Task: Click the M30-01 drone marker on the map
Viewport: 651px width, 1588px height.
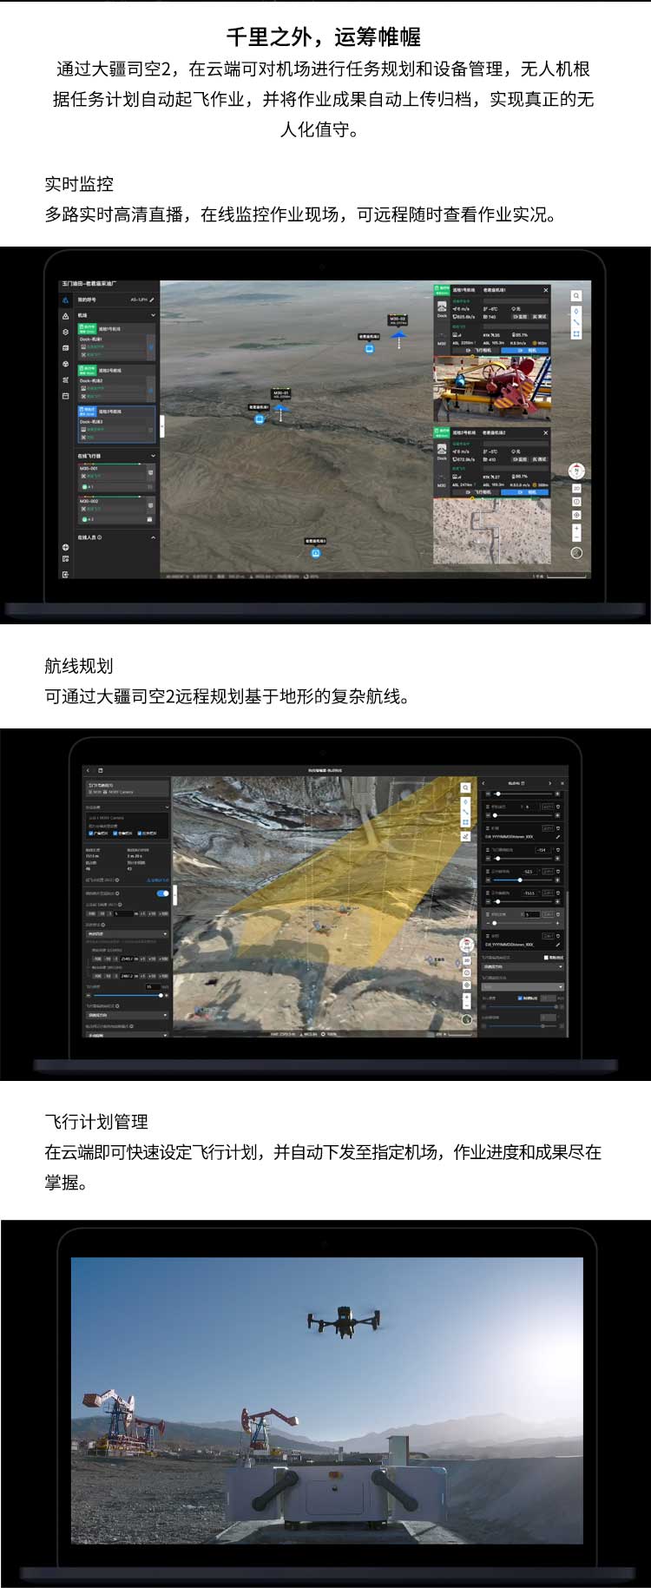Action: coord(280,406)
